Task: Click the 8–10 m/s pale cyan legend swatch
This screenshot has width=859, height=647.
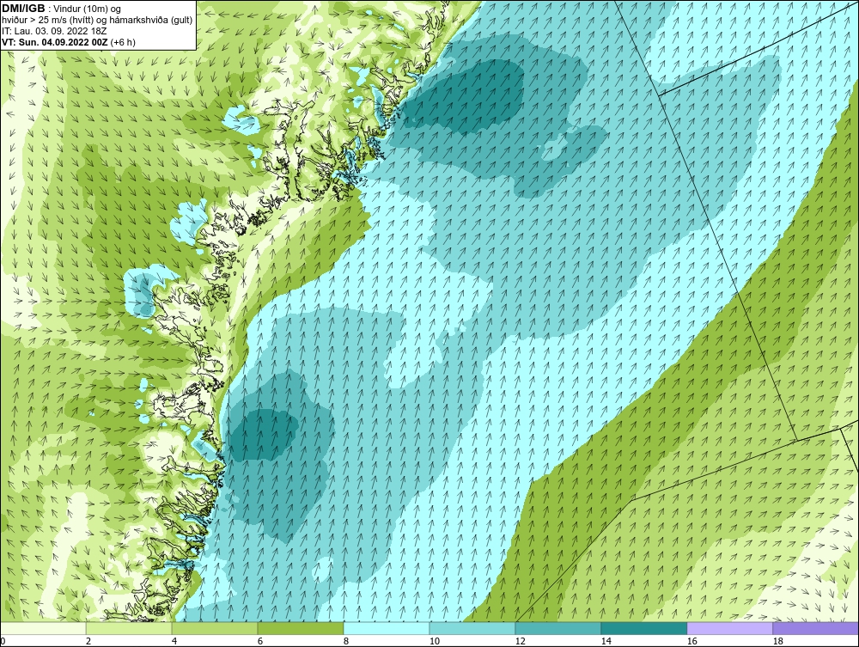Action: [387, 628]
